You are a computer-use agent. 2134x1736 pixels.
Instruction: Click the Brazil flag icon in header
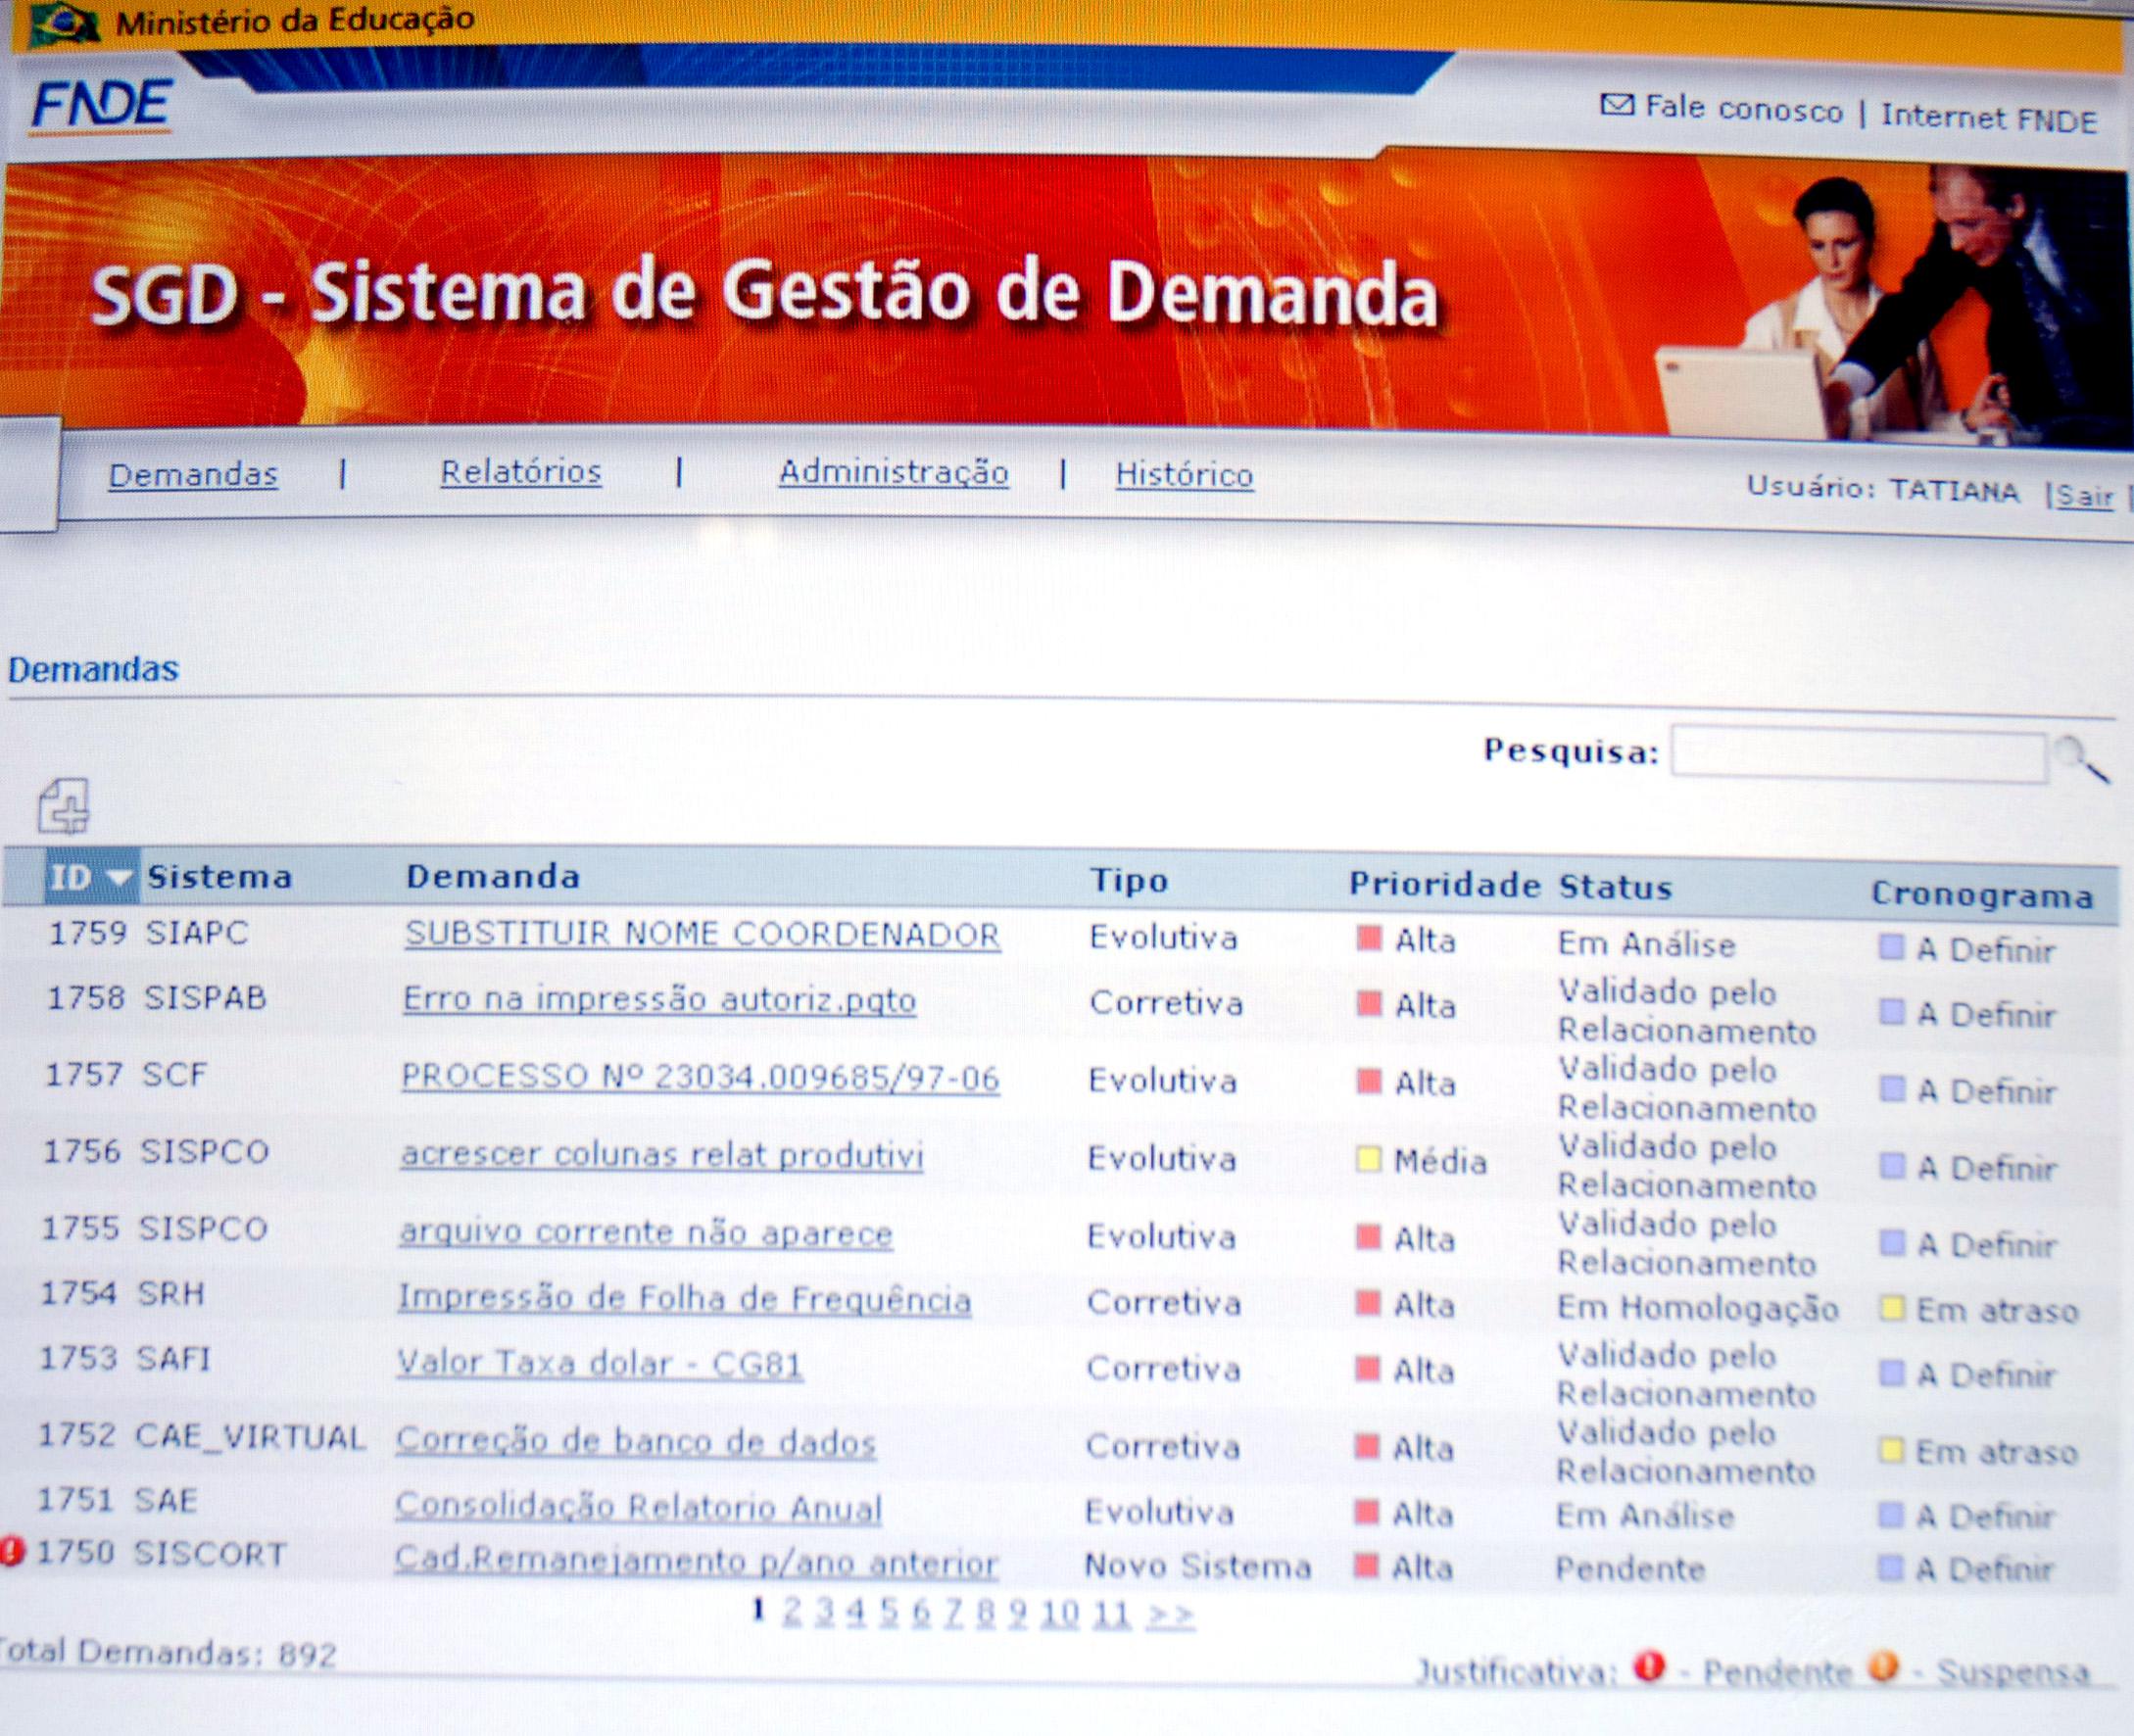[64, 24]
